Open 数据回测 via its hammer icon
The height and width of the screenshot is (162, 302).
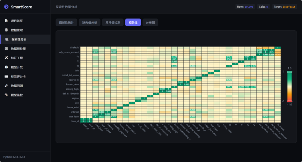coord(6,86)
